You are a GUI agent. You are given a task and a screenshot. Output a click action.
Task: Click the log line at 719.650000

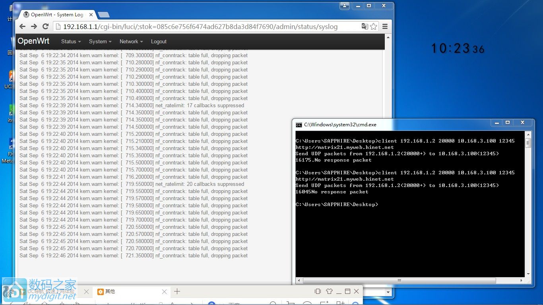134,212
